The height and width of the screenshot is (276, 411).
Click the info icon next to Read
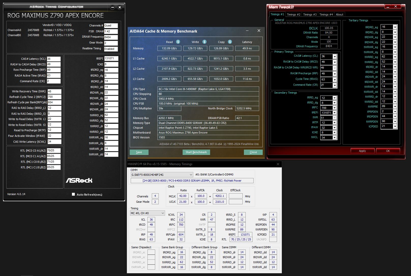click(178, 42)
